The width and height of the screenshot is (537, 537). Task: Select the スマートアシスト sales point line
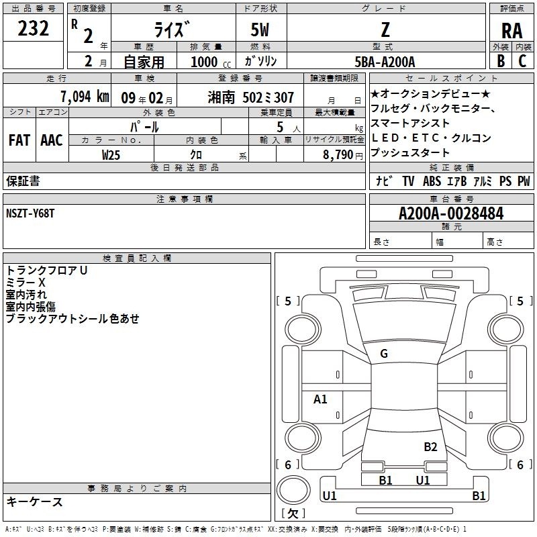point(410,123)
